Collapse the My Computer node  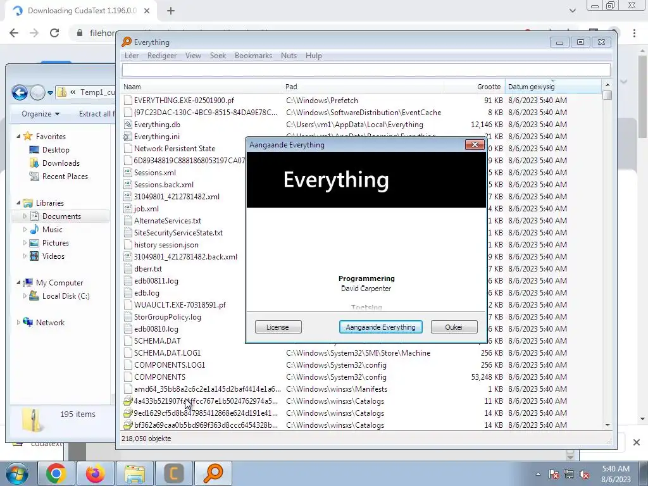[18, 282]
